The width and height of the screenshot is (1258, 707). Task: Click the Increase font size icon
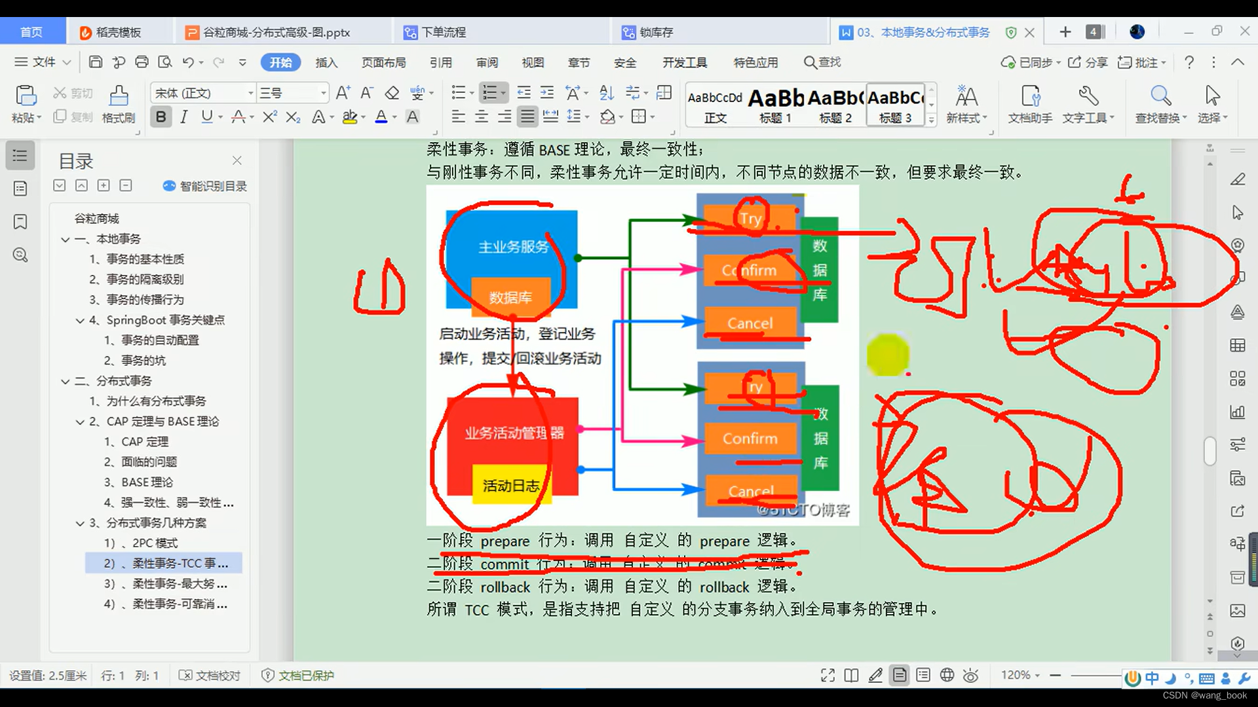point(343,93)
